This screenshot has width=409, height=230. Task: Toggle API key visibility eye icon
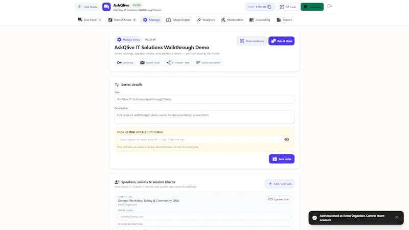[x=287, y=140]
